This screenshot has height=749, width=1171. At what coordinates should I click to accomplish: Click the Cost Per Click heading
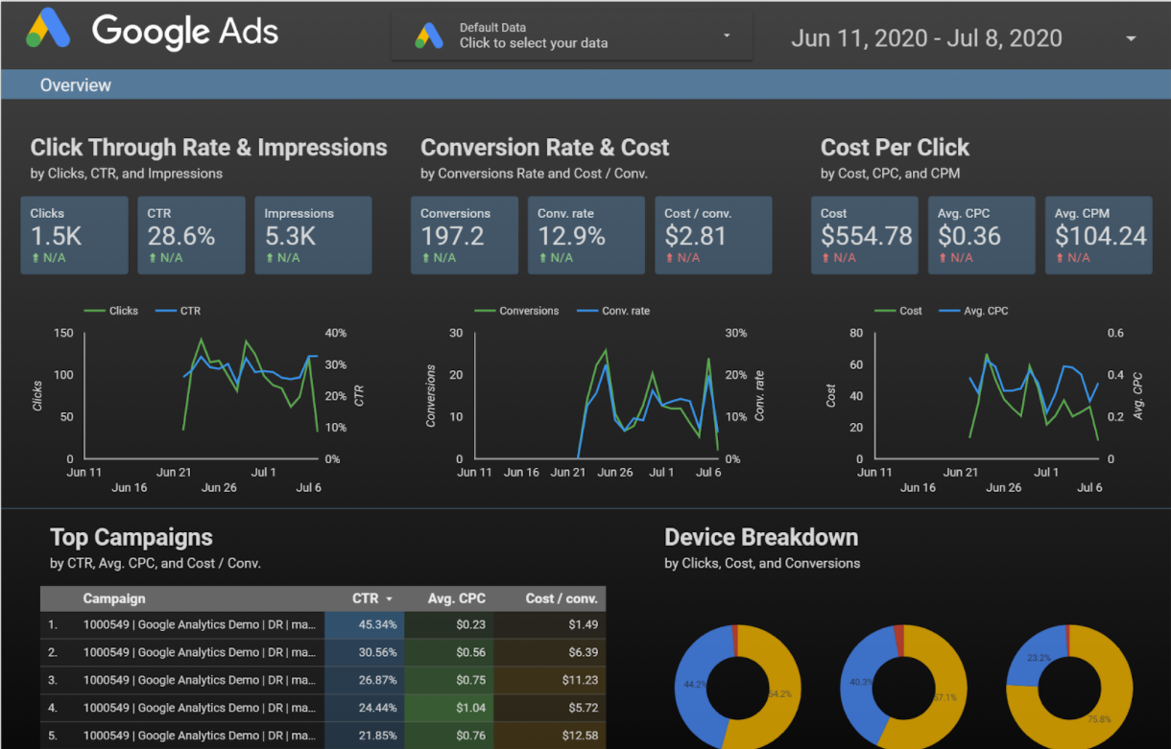click(x=895, y=148)
